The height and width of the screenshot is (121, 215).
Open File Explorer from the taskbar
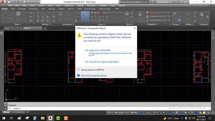(43, 118)
